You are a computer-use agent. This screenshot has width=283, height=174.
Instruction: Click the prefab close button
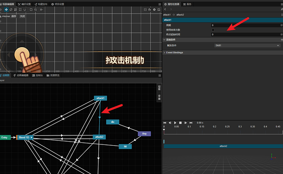coord(22,16)
